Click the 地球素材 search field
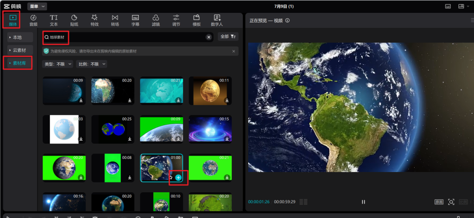 click(x=125, y=37)
